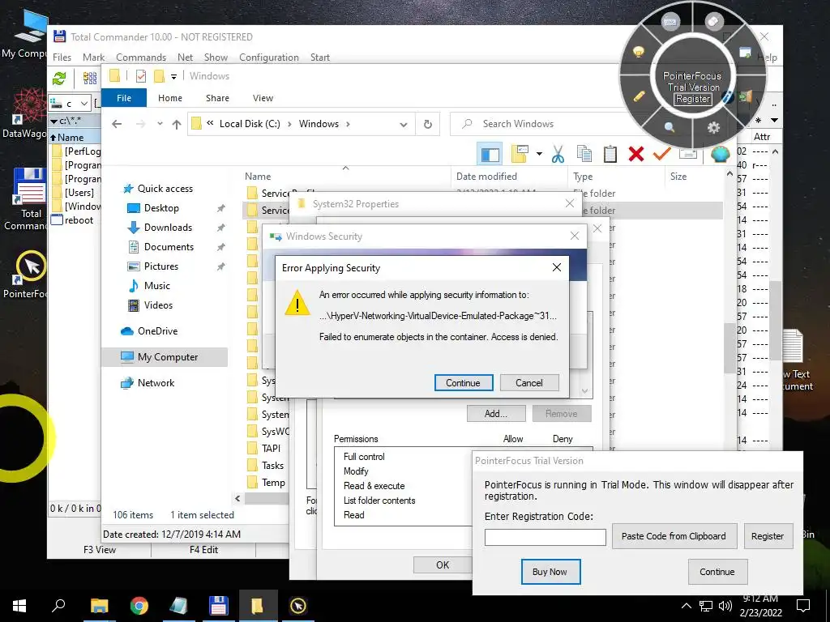Click the properties checkmark icon in Explorer title bar
This screenshot has width=830, height=622.
pyautogui.click(x=141, y=76)
